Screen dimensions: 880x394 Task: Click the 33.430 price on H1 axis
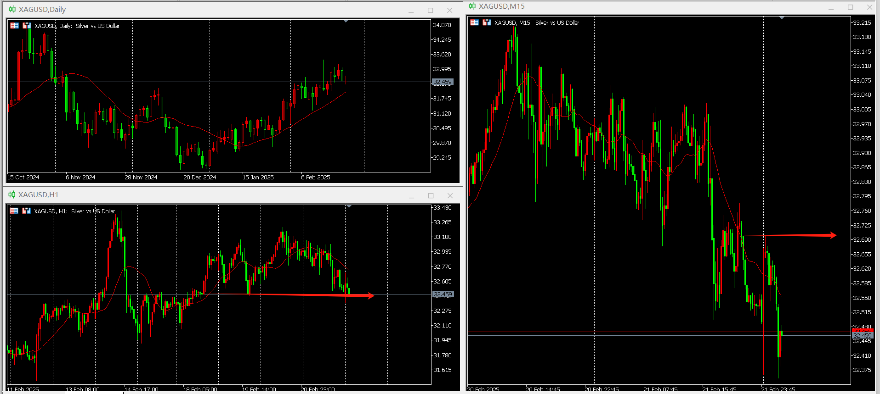click(x=443, y=208)
